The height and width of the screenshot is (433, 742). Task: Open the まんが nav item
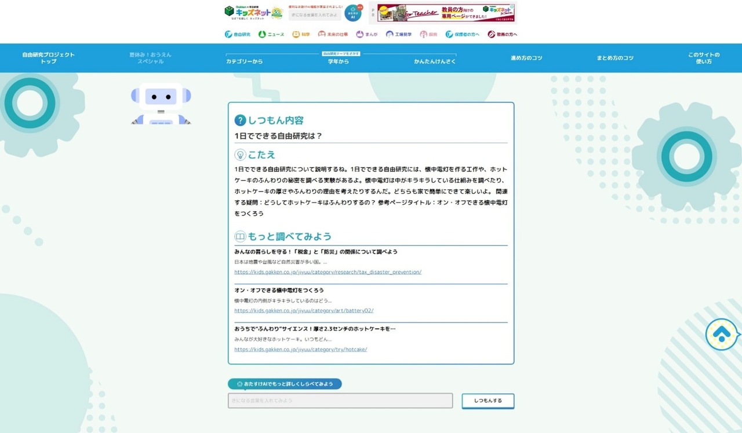coord(367,35)
